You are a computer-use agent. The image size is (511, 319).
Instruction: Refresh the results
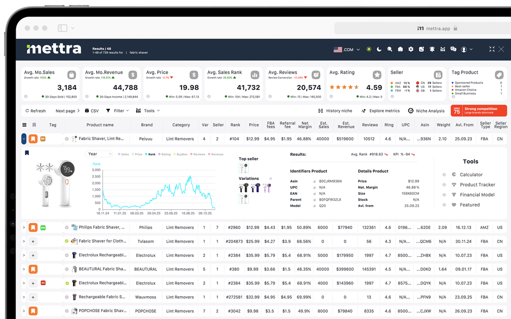coord(36,111)
